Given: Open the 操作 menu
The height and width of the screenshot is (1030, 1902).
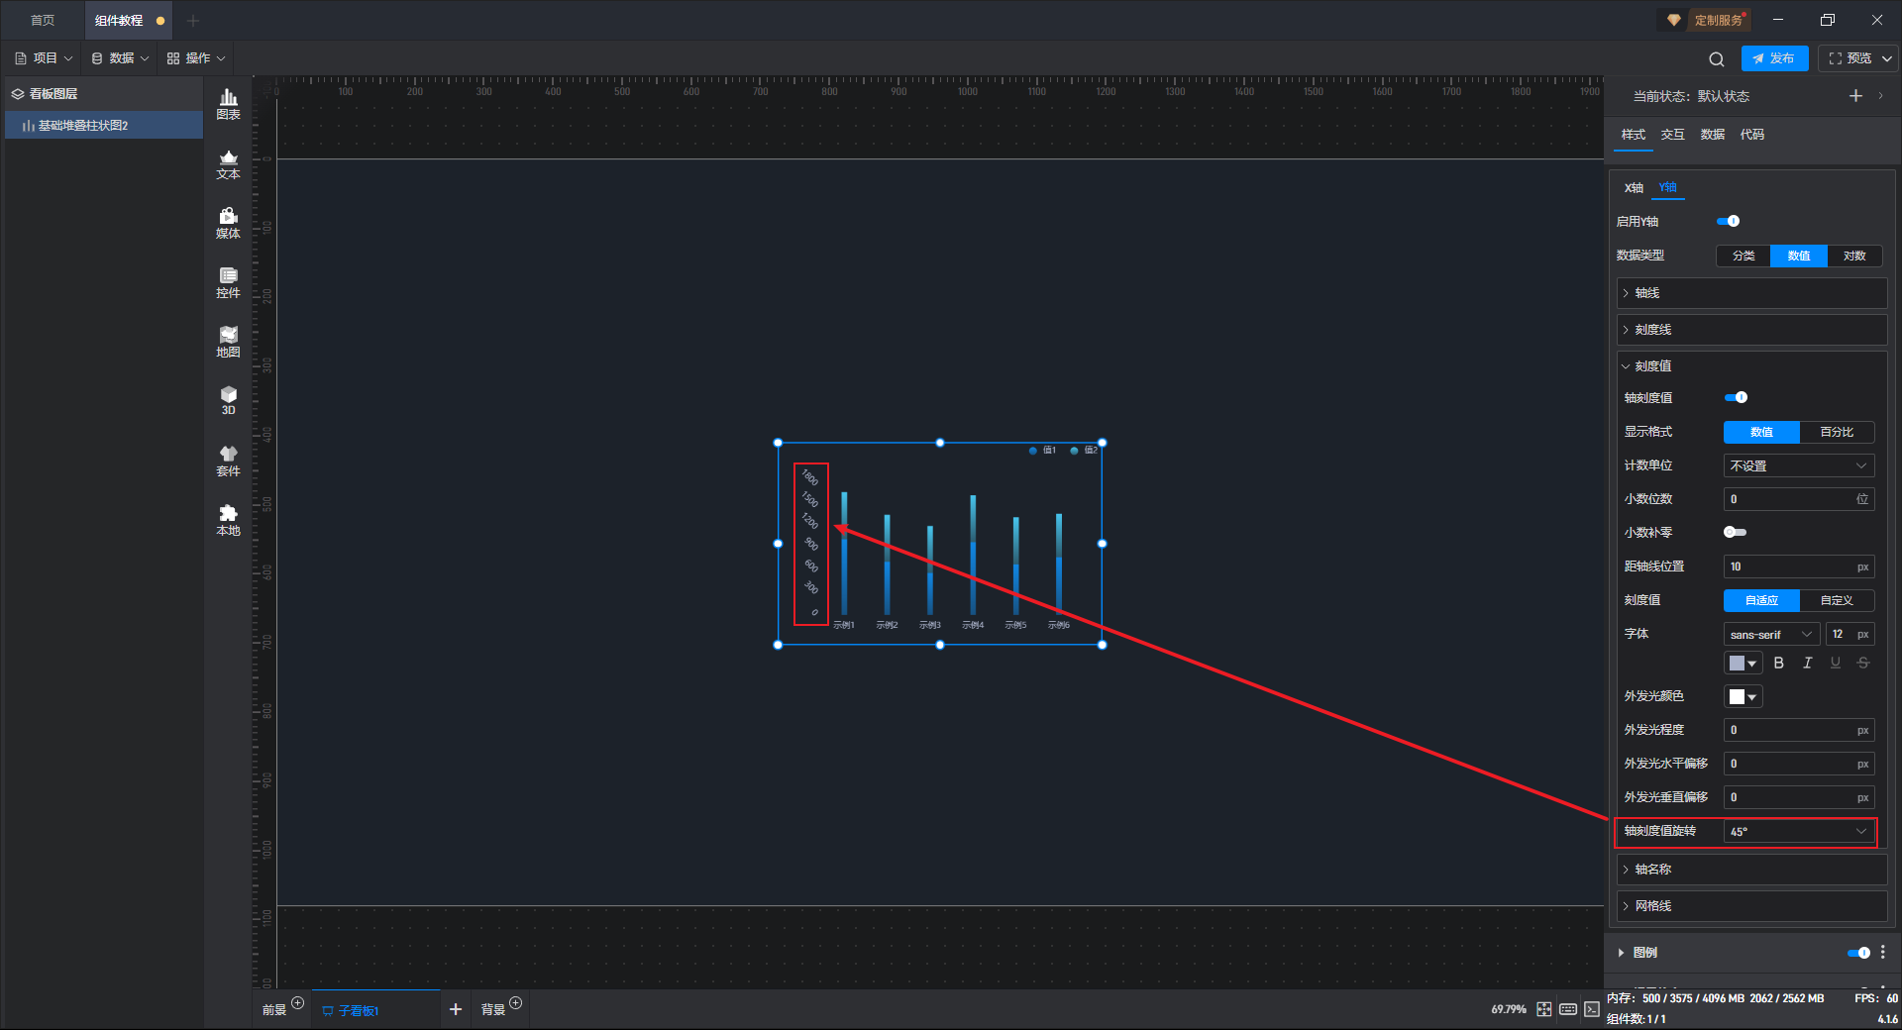Looking at the screenshot, I should tap(196, 58).
